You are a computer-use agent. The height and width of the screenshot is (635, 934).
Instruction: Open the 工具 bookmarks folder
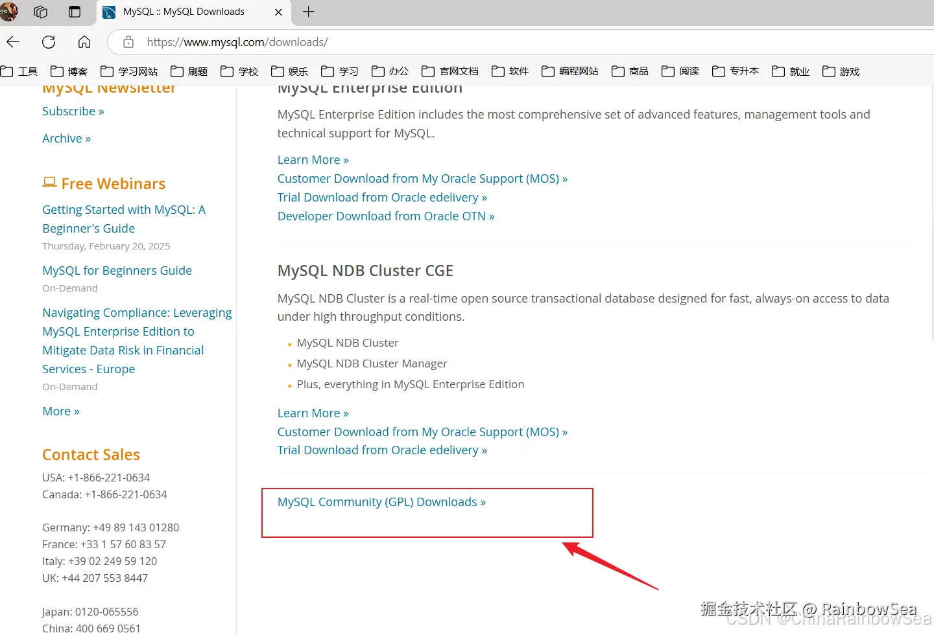[x=19, y=71]
